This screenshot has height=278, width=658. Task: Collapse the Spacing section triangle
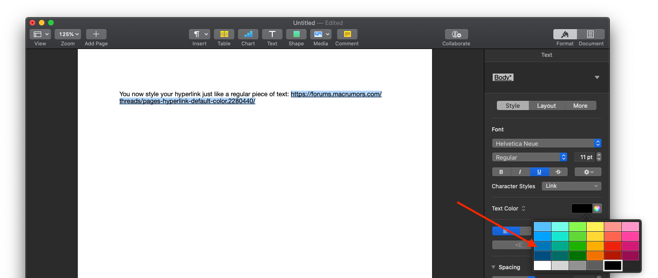pyautogui.click(x=494, y=267)
